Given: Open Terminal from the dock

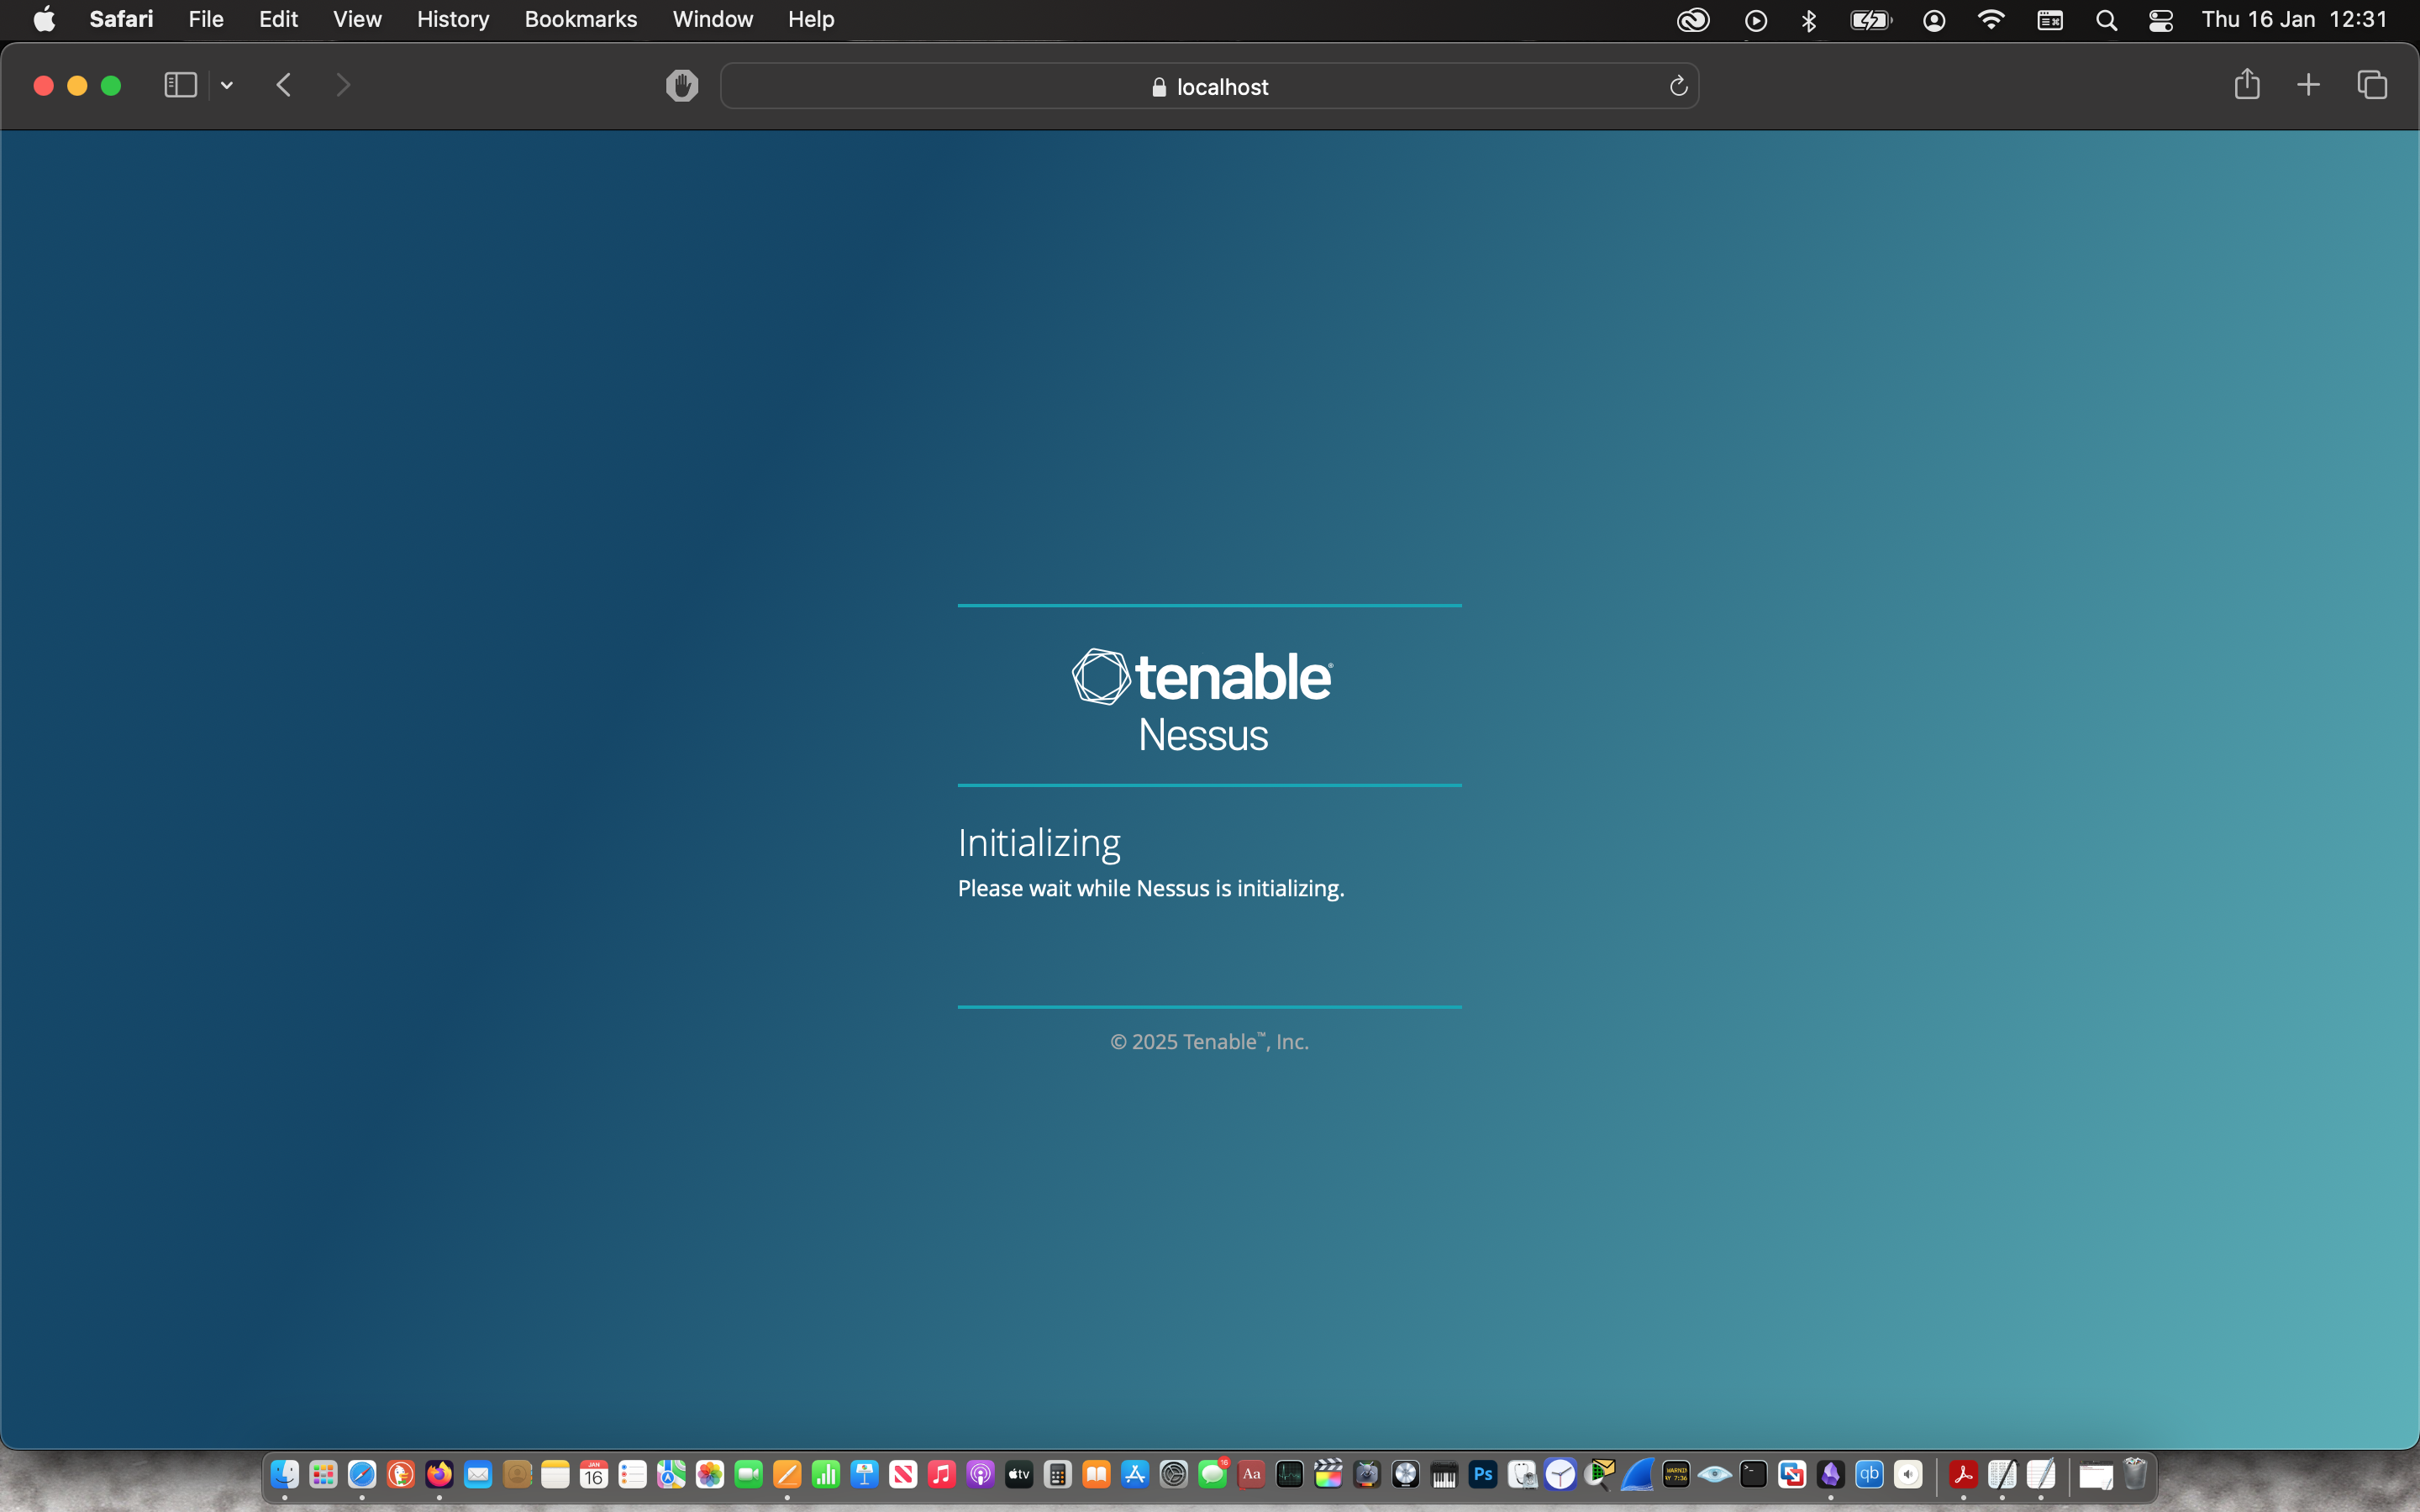Looking at the screenshot, I should [x=1753, y=1474].
